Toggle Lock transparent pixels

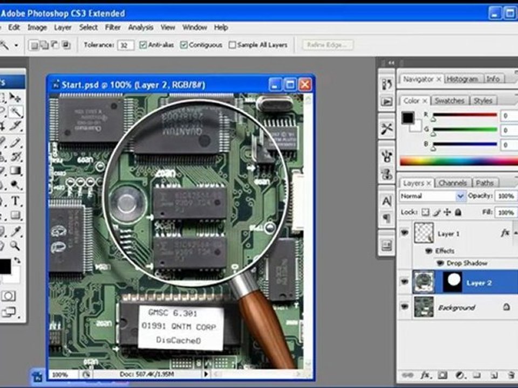pos(426,212)
